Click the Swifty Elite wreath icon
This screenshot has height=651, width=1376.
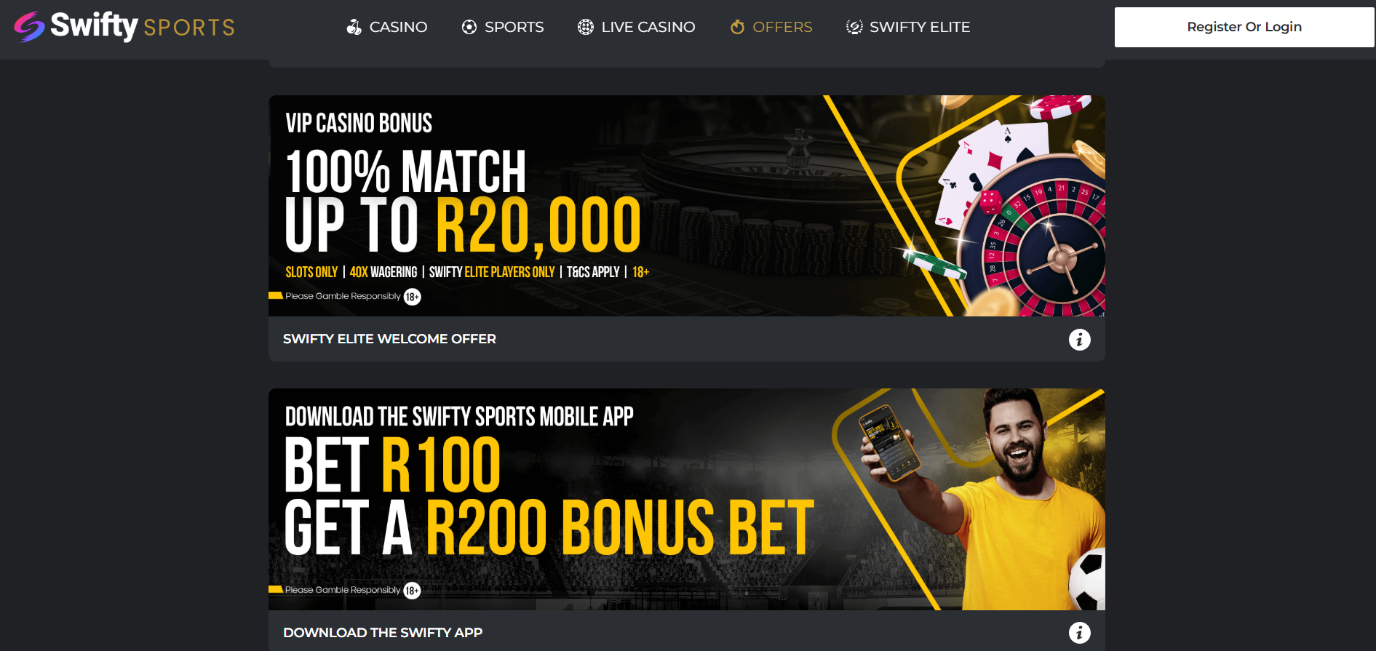click(854, 27)
